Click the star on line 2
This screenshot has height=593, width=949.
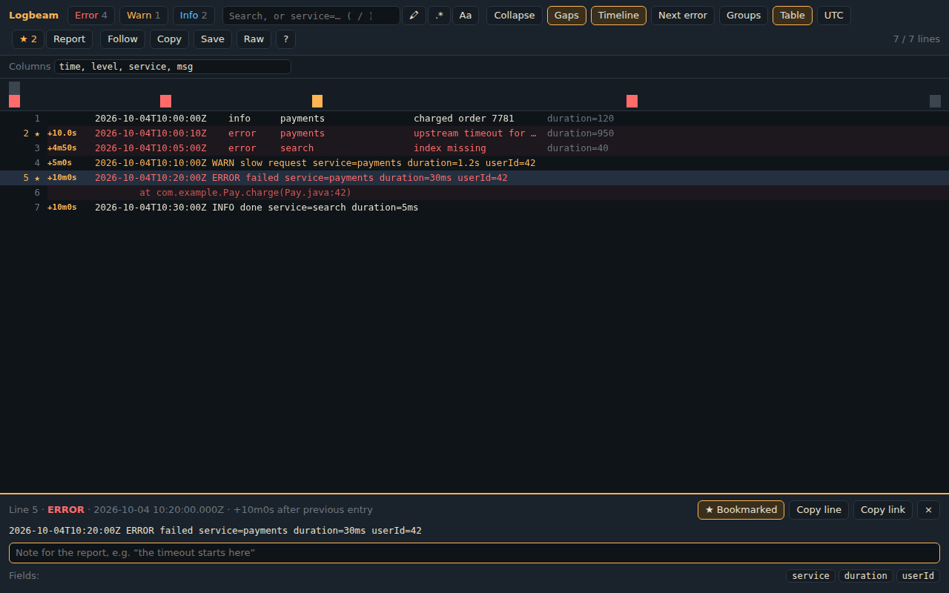click(x=37, y=133)
